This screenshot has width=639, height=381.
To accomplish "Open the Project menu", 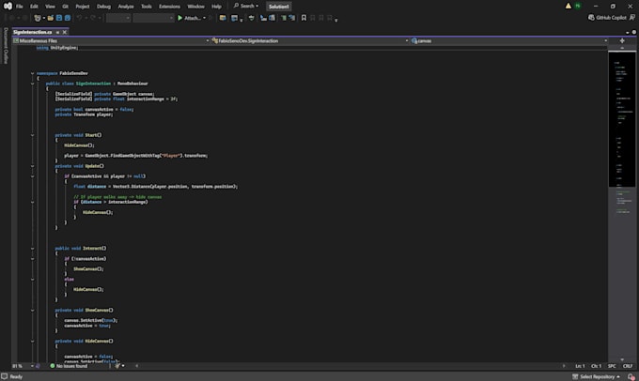I will [x=83, y=7].
